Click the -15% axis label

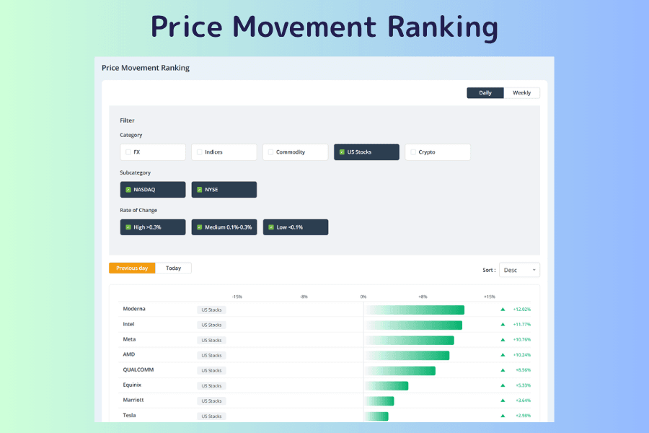[237, 297]
